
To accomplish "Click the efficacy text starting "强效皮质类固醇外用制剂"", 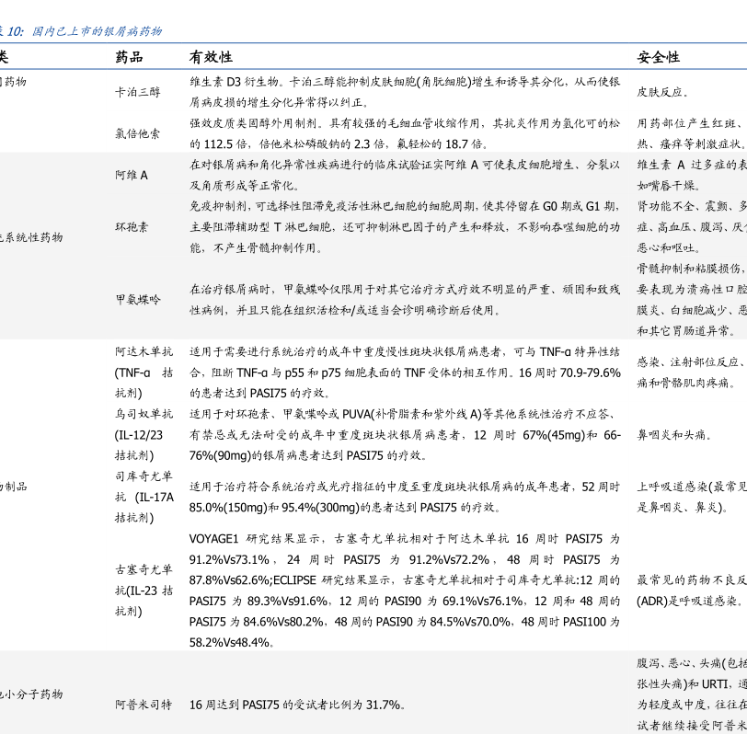I will pyautogui.click(x=405, y=133).
